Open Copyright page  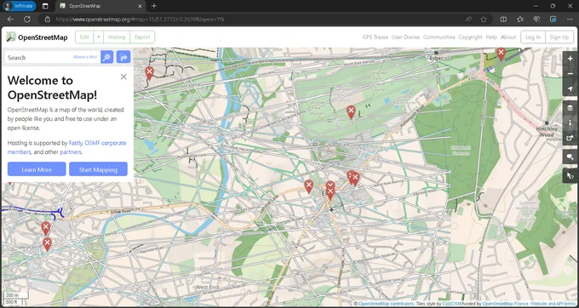470,37
